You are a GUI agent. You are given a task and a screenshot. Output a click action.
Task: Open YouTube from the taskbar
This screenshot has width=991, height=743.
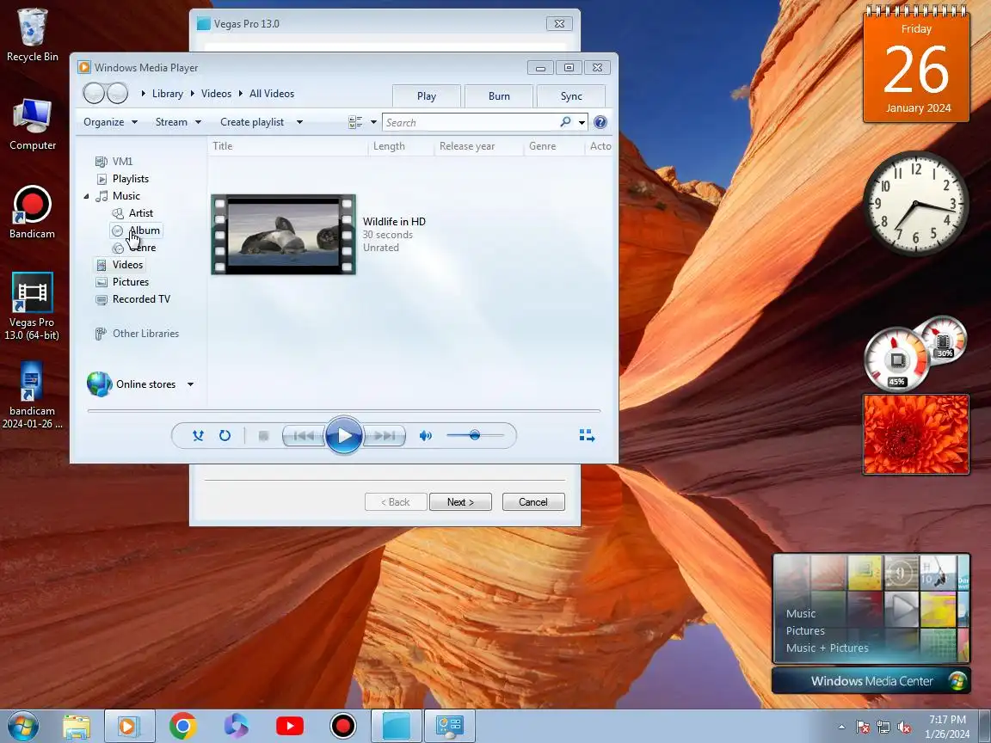(289, 726)
